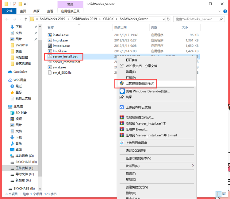Switch to the 主页 ribbon tab
The height and width of the screenshot is (199, 230).
[23, 11]
